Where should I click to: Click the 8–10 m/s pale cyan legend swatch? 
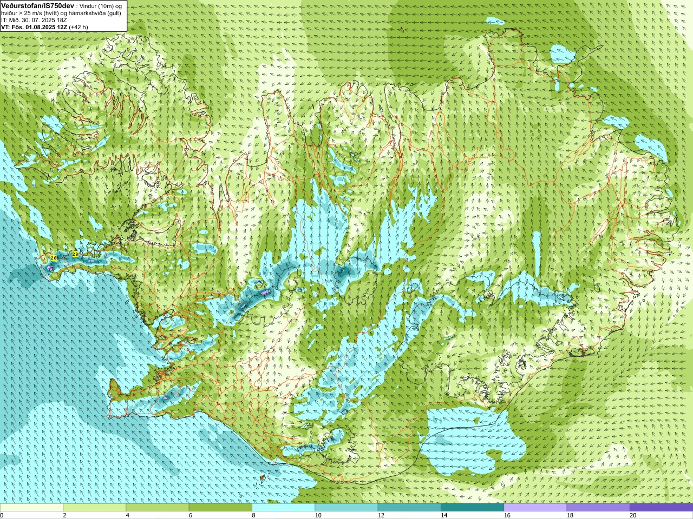[x=283, y=508]
